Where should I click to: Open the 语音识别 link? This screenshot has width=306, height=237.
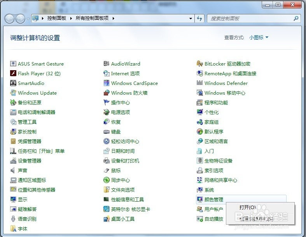pos(27,219)
